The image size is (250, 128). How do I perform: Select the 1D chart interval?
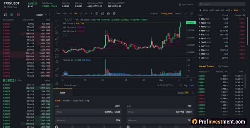pyautogui.click(x=81, y=13)
